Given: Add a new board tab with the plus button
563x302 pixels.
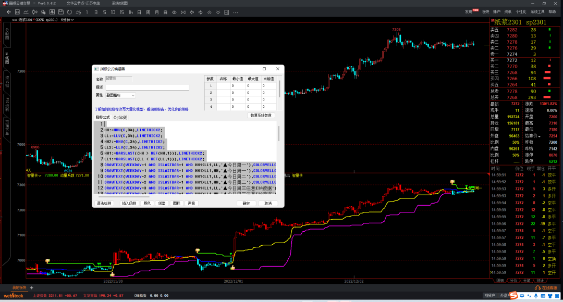Looking at the screenshot, I should click(32, 287).
